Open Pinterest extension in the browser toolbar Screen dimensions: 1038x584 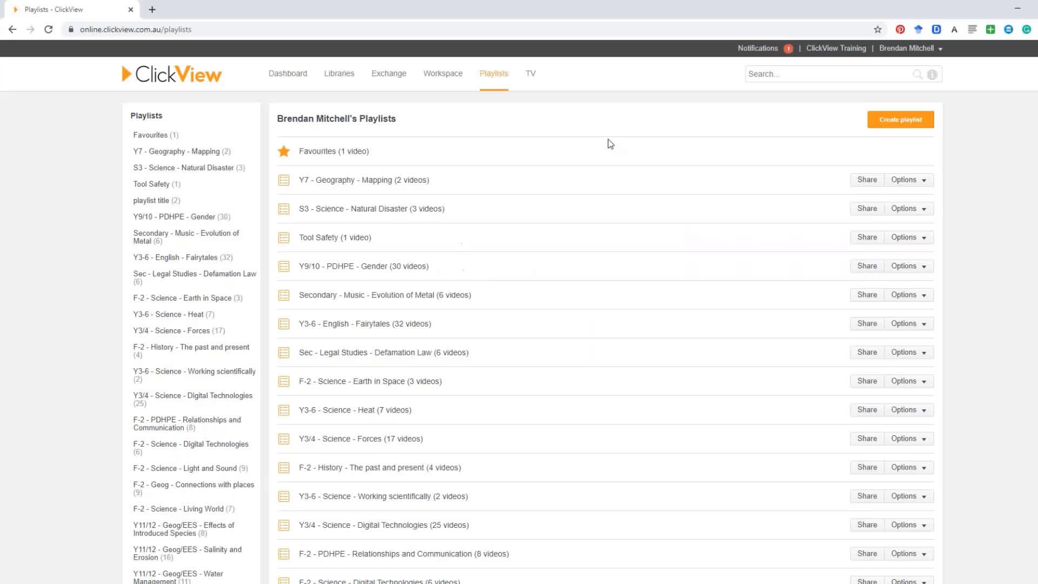[x=900, y=29]
